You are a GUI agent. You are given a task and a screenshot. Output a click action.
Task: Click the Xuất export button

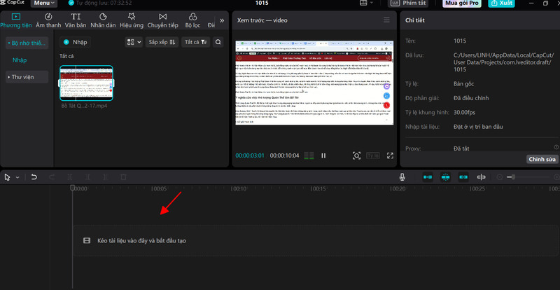tap(504, 4)
